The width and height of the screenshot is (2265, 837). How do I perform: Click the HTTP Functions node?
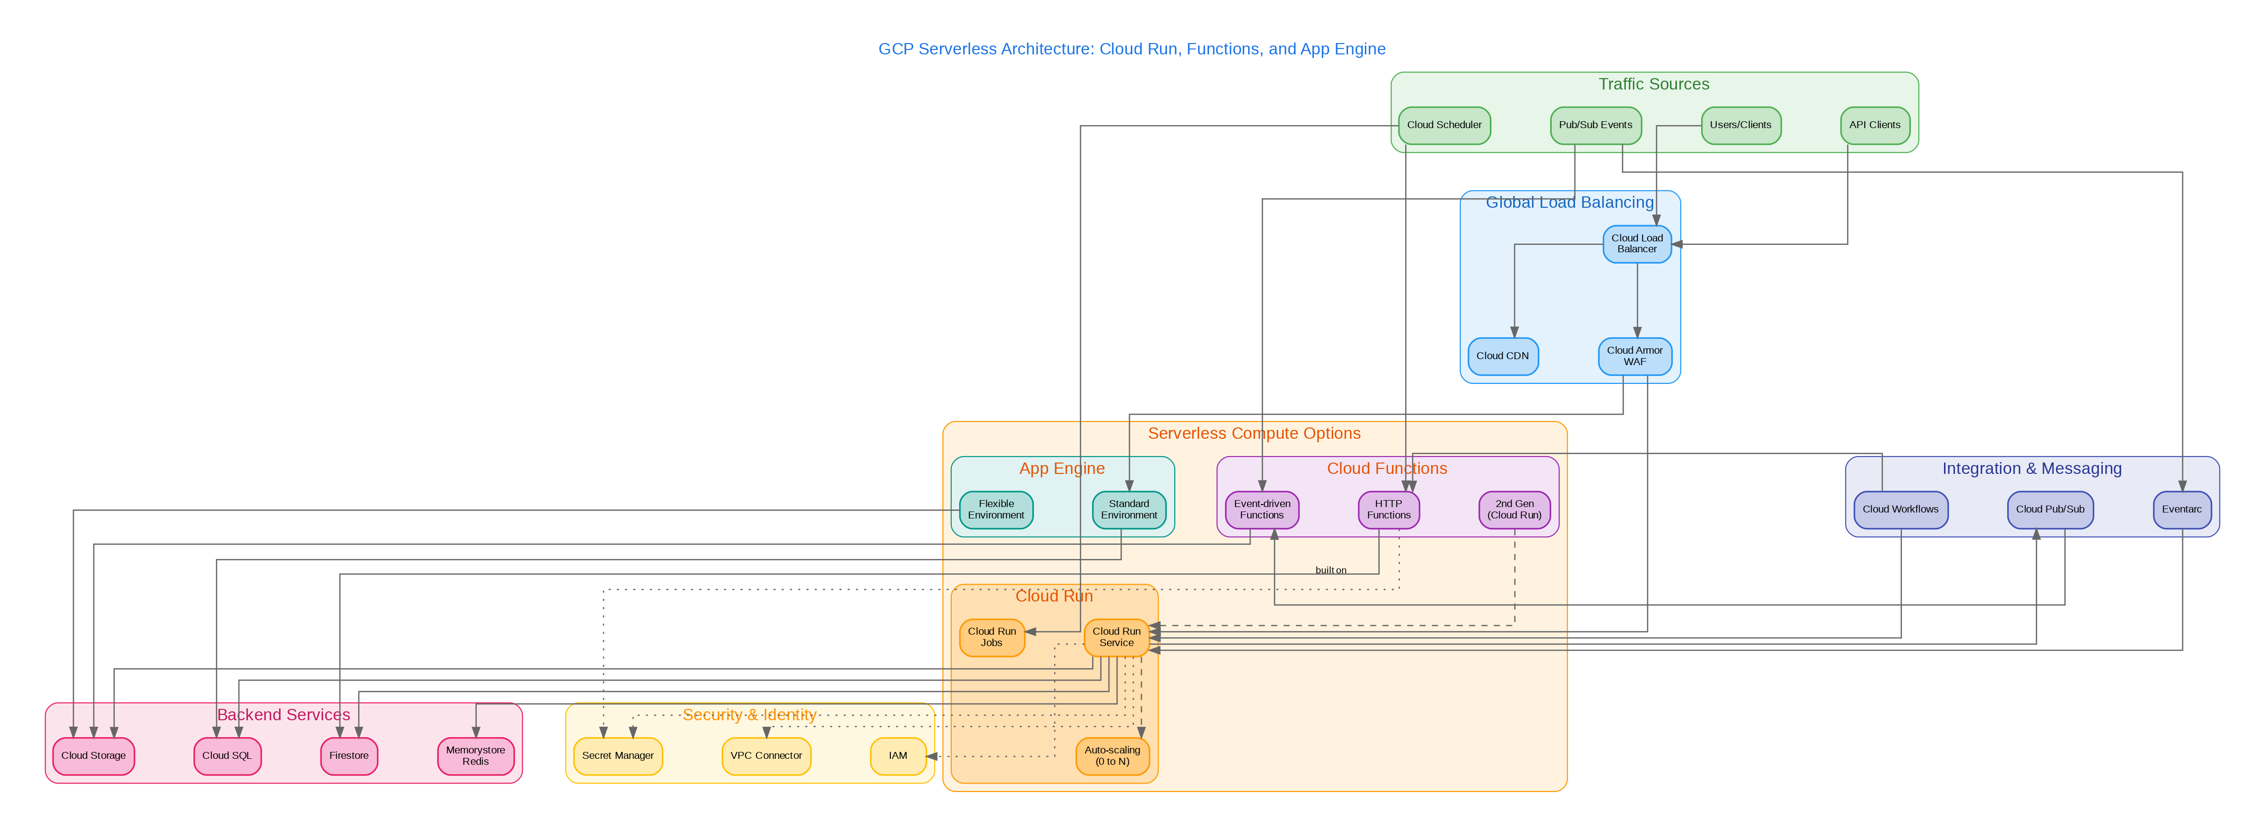(x=1388, y=510)
